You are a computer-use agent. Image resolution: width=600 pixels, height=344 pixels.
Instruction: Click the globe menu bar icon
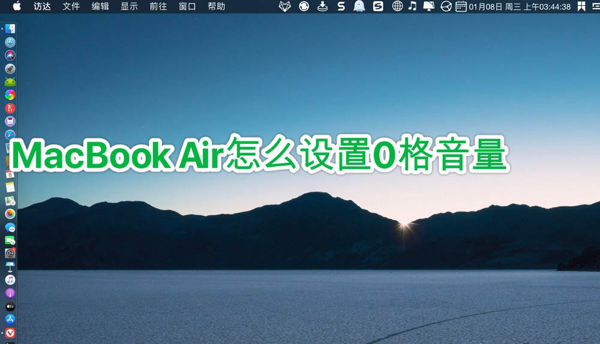398,6
